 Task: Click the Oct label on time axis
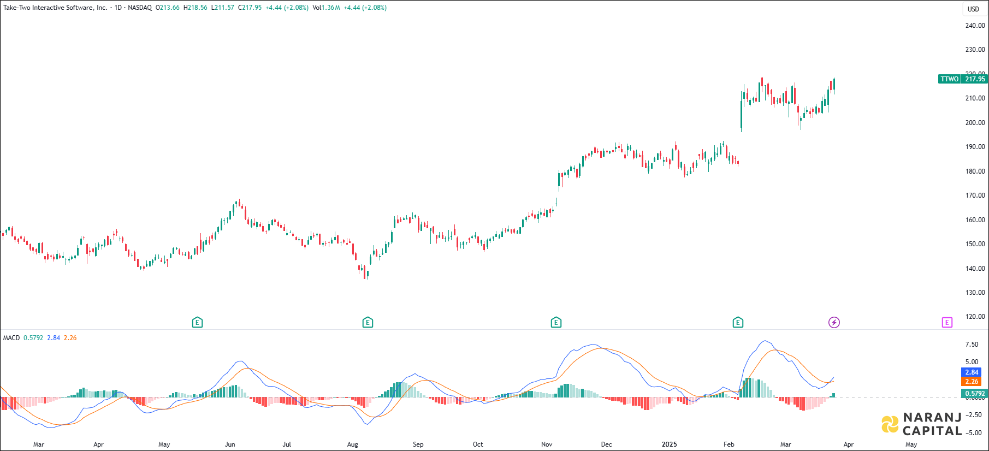(478, 444)
